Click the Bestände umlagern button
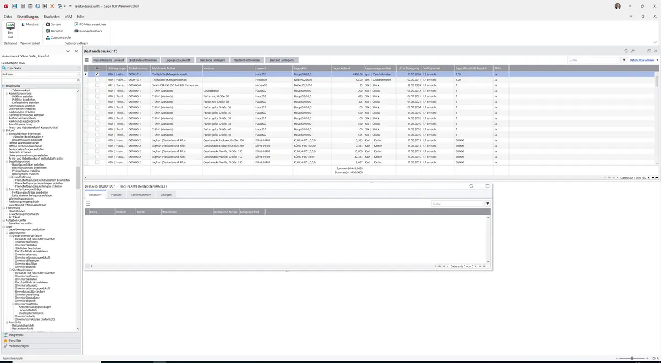 click(x=212, y=60)
